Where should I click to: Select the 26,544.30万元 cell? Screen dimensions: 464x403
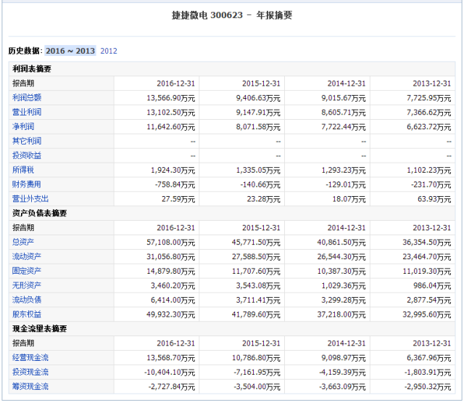click(341, 256)
